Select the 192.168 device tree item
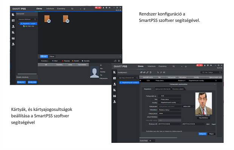 click(x=29, y=26)
